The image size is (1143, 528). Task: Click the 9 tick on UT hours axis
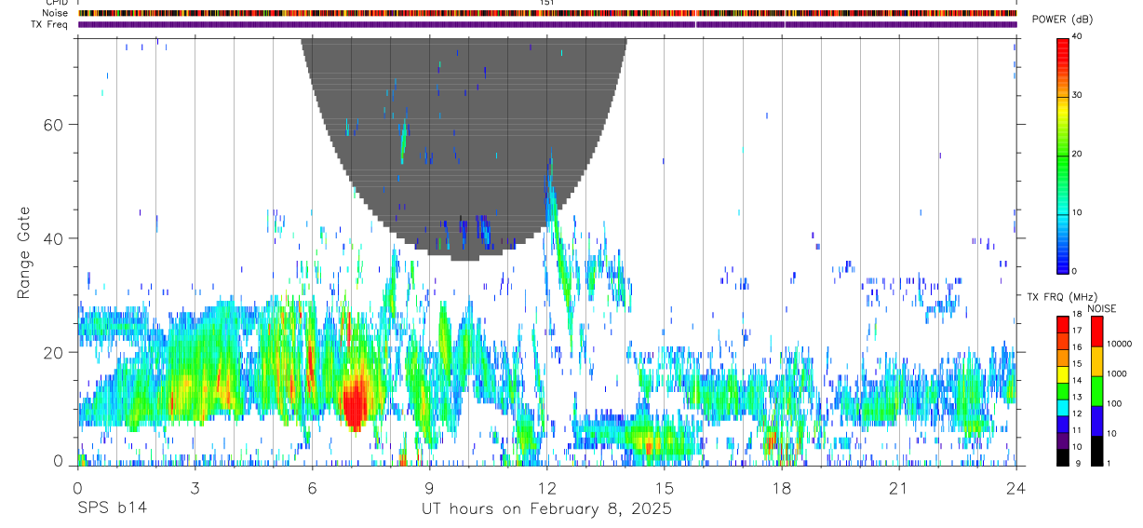point(429,487)
